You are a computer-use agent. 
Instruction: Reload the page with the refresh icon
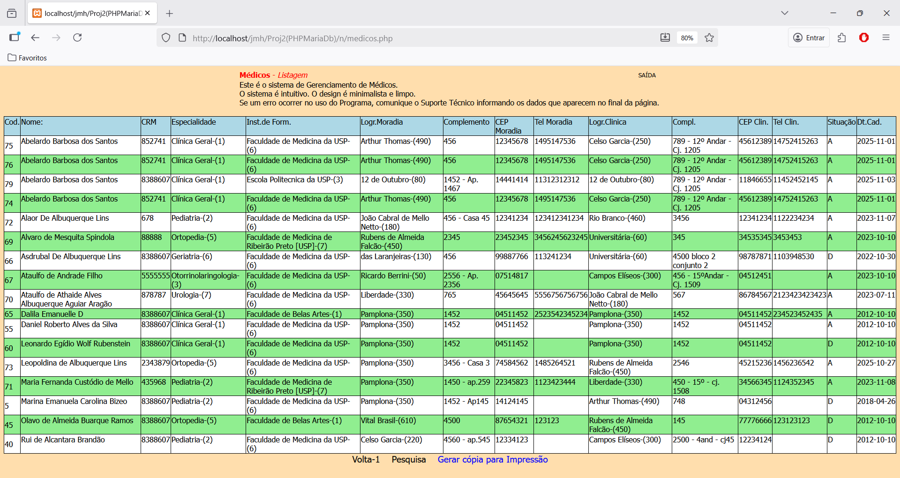(x=77, y=37)
